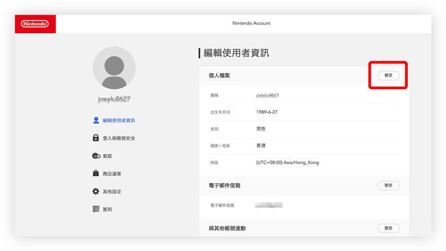Open 編輯使用者資訊 in the sidebar
This screenshot has width=446, height=251.
(119, 121)
